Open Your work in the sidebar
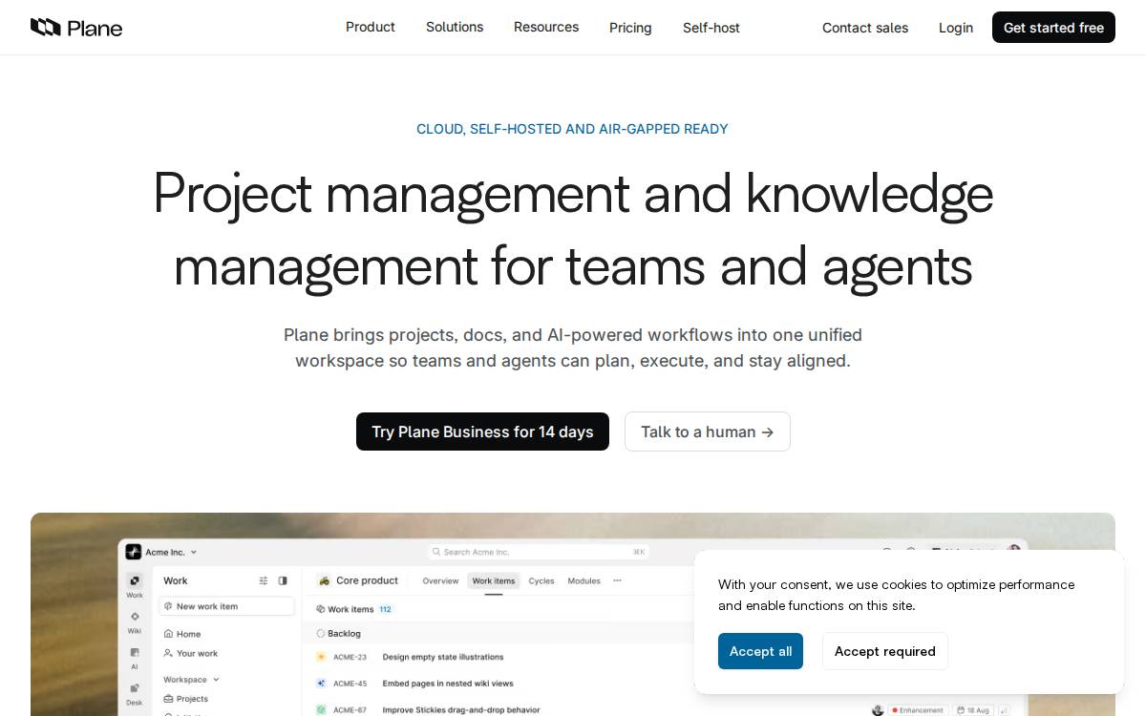1146x716 pixels. point(190,654)
